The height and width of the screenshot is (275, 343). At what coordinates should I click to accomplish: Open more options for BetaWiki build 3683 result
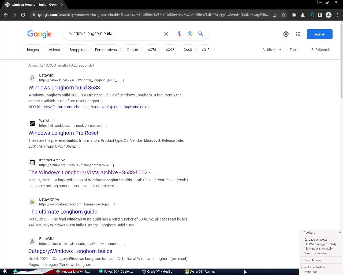point(124,81)
